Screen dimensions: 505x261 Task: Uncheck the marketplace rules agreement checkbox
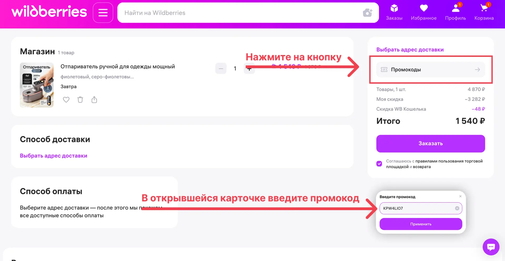pos(379,164)
